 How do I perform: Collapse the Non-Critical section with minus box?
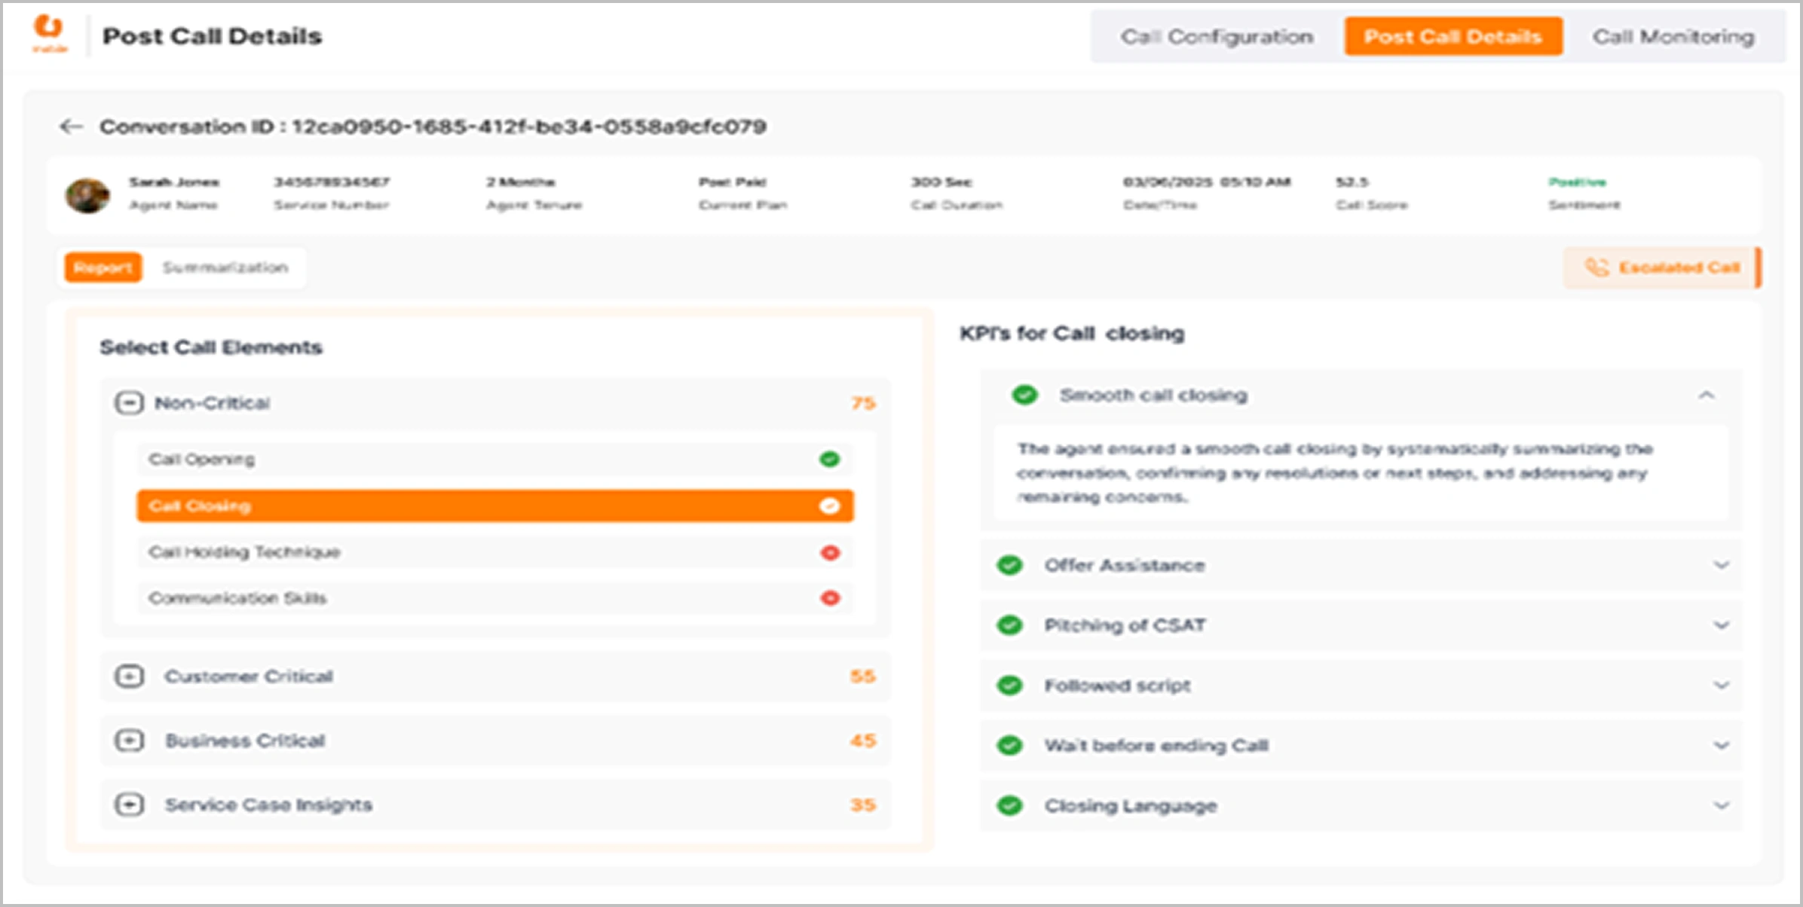pyautogui.click(x=129, y=403)
